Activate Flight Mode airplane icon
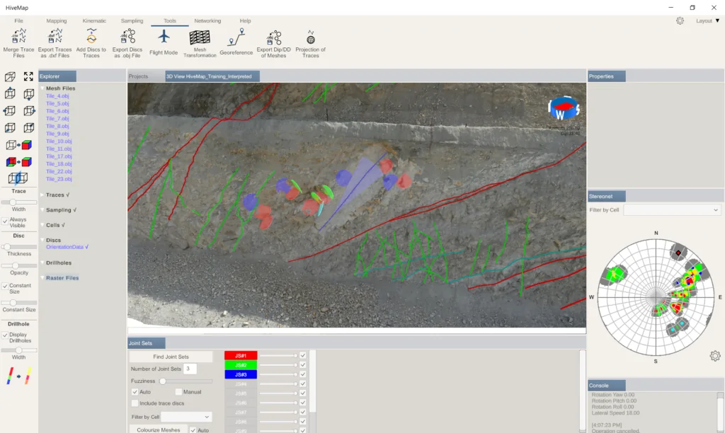 [x=164, y=37]
